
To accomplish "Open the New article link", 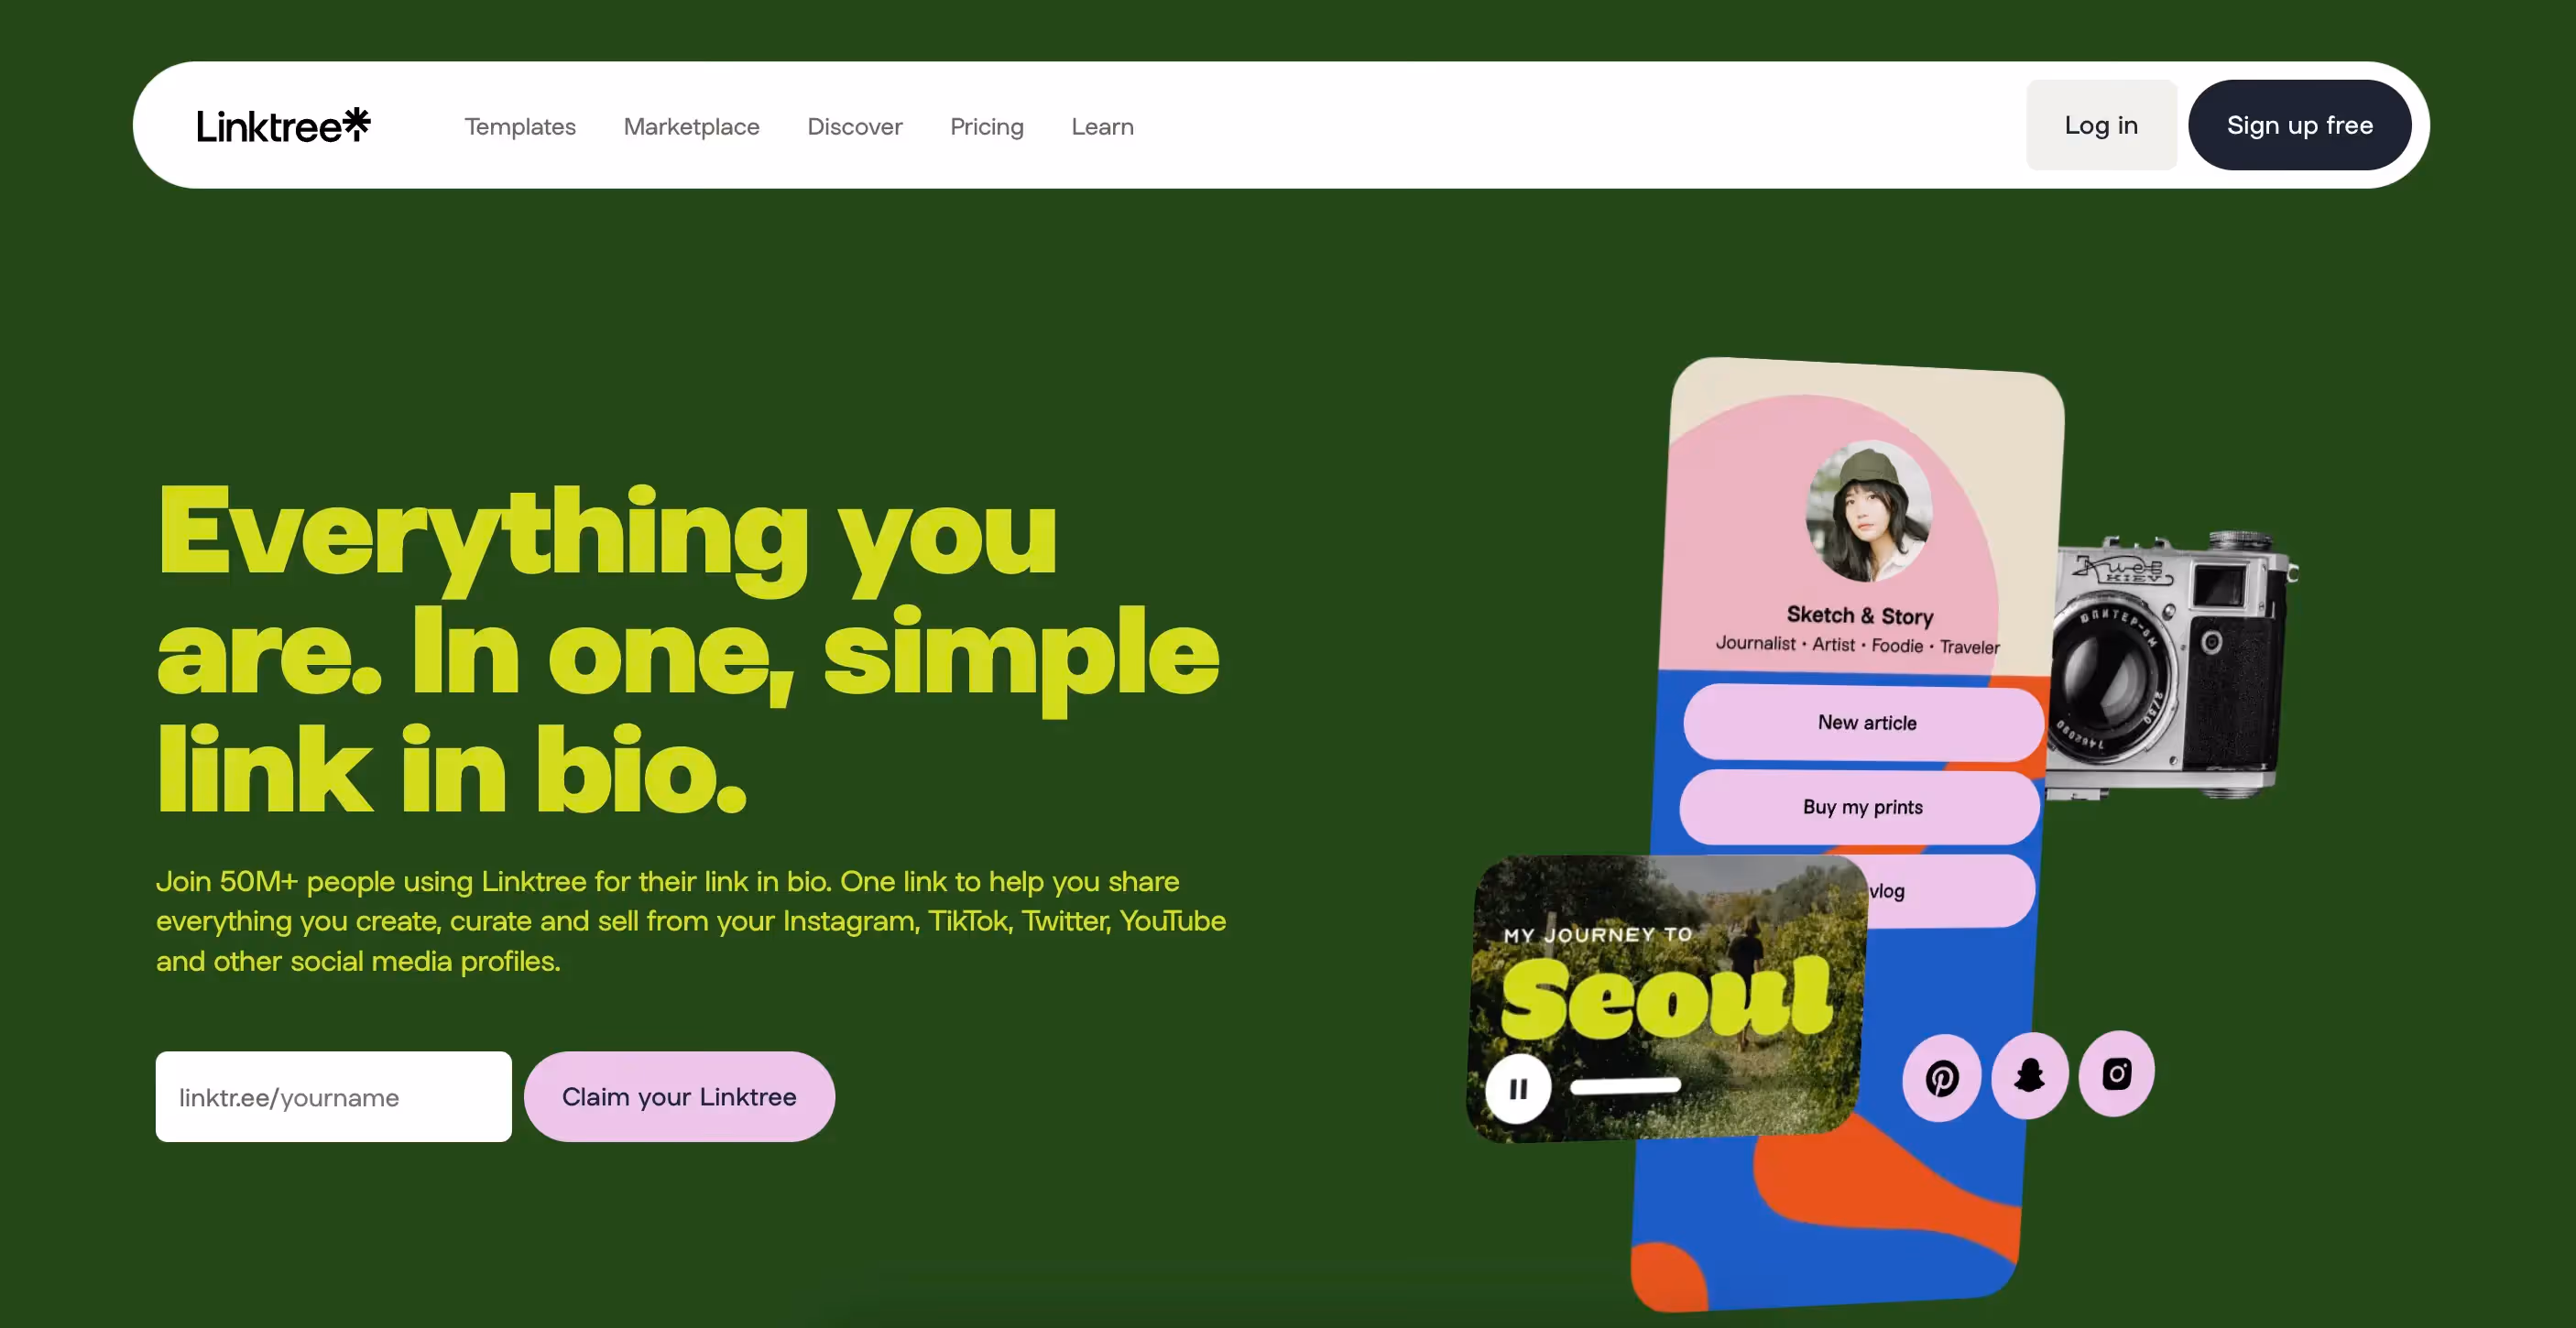I will [x=1865, y=723].
